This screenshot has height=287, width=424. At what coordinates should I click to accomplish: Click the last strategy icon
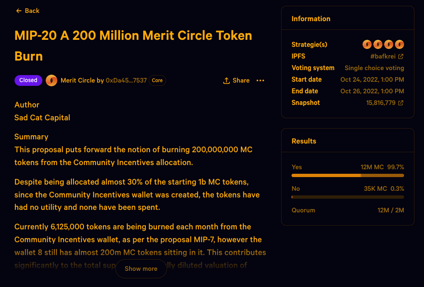pos(399,44)
